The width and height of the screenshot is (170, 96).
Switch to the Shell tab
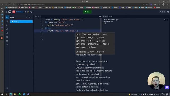(x=110, y=17)
